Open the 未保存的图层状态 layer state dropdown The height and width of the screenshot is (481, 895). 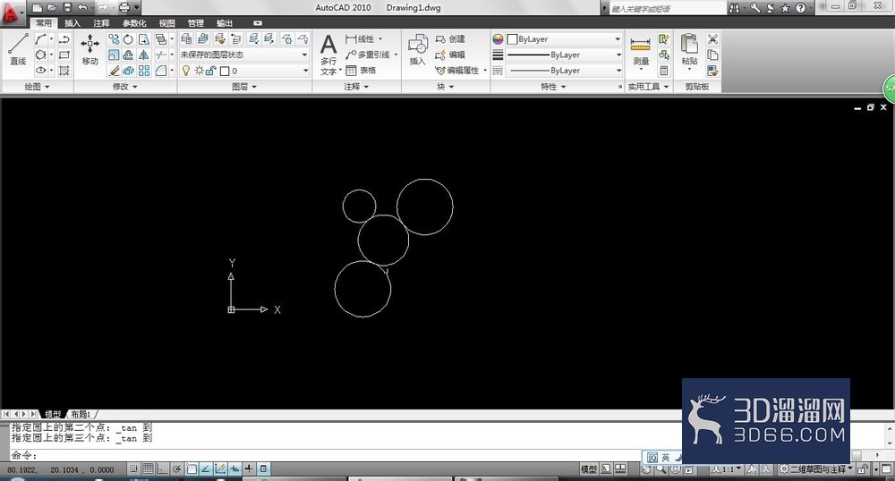coord(244,55)
